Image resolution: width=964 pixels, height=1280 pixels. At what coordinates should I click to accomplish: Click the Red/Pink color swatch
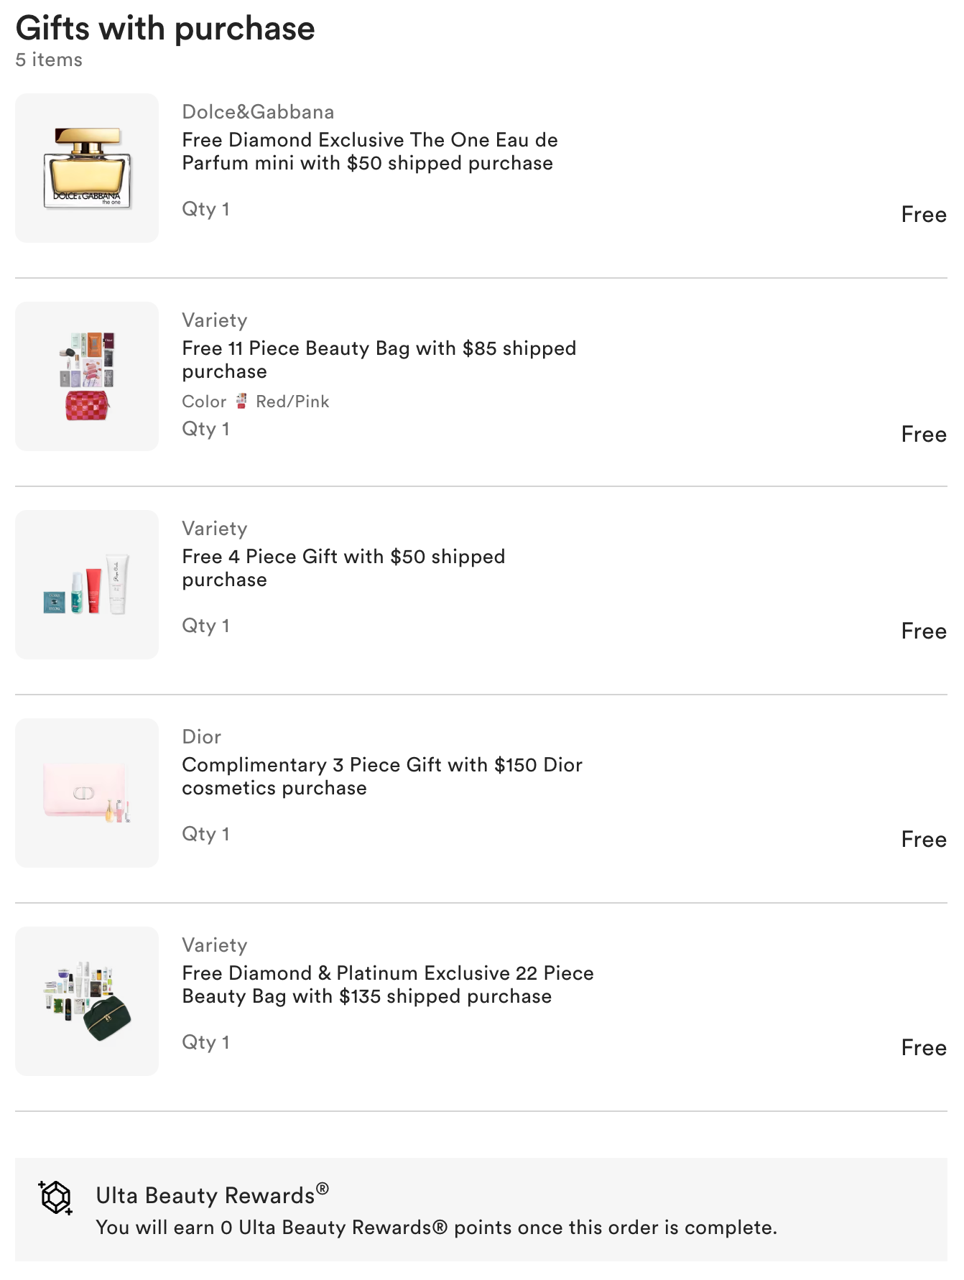click(x=242, y=401)
